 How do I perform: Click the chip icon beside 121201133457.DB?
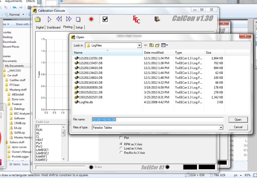pos(77,63)
